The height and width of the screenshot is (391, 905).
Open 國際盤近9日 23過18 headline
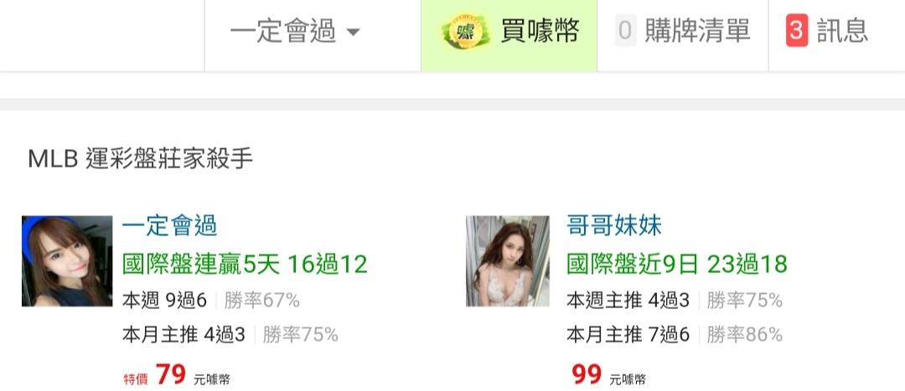[677, 265]
